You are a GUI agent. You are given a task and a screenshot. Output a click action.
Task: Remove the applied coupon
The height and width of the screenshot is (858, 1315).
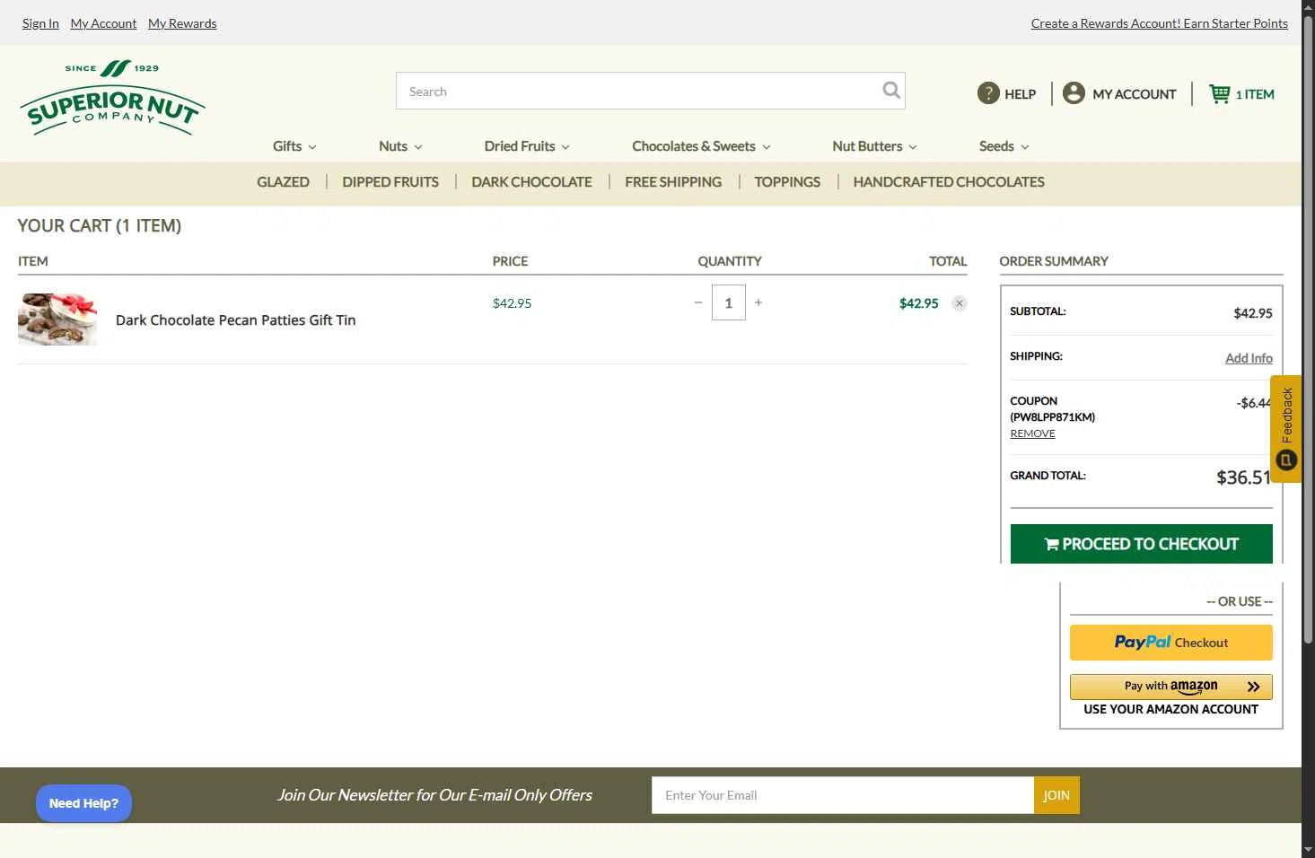[x=1032, y=433]
